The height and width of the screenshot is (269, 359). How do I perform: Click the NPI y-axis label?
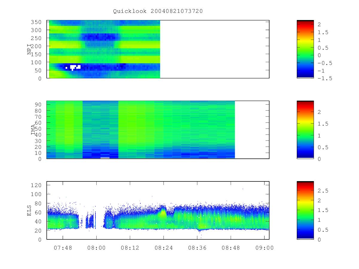pos(29,49)
